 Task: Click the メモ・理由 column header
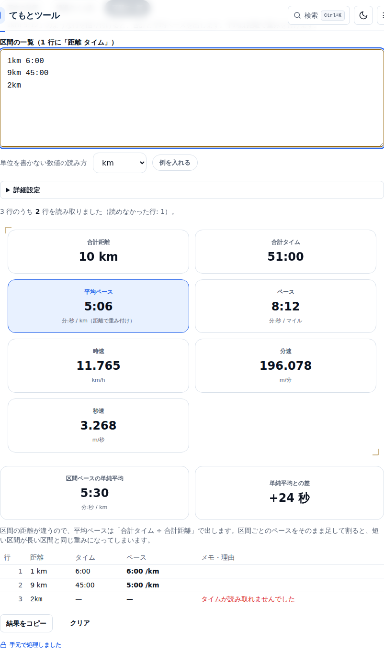(x=218, y=557)
